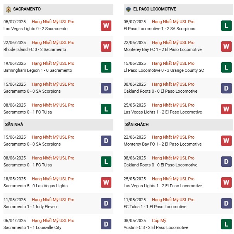Click the D badge for Sacramento 1 - 1 Louisville City
The image size is (234, 234).
[x=106, y=224]
